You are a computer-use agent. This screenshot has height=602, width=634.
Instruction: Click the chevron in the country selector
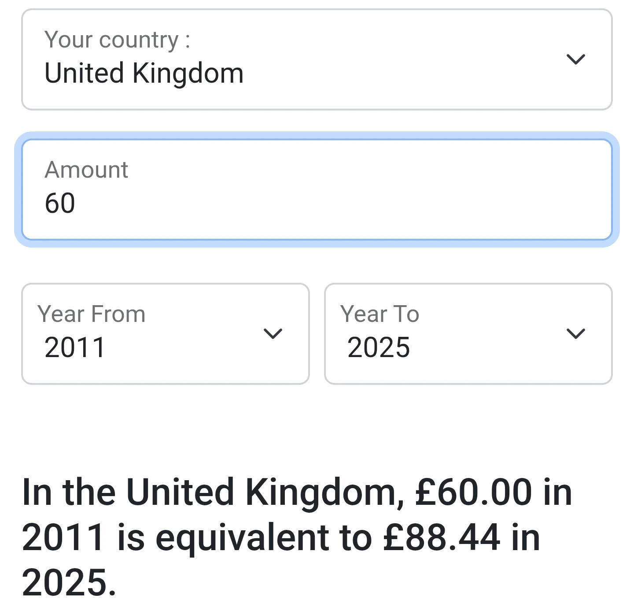click(575, 59)
